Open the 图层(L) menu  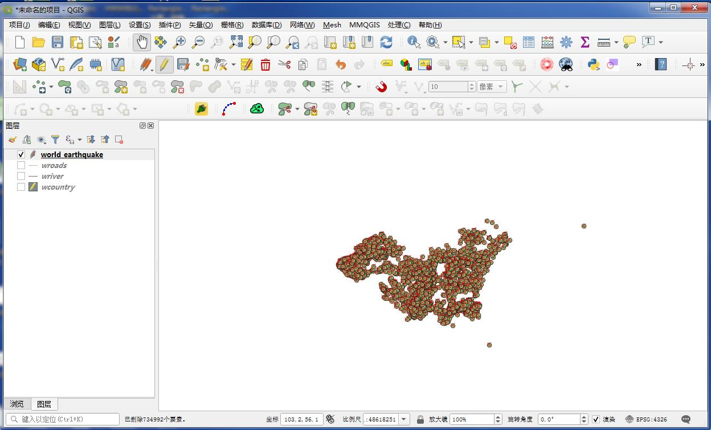click(109, 24)
